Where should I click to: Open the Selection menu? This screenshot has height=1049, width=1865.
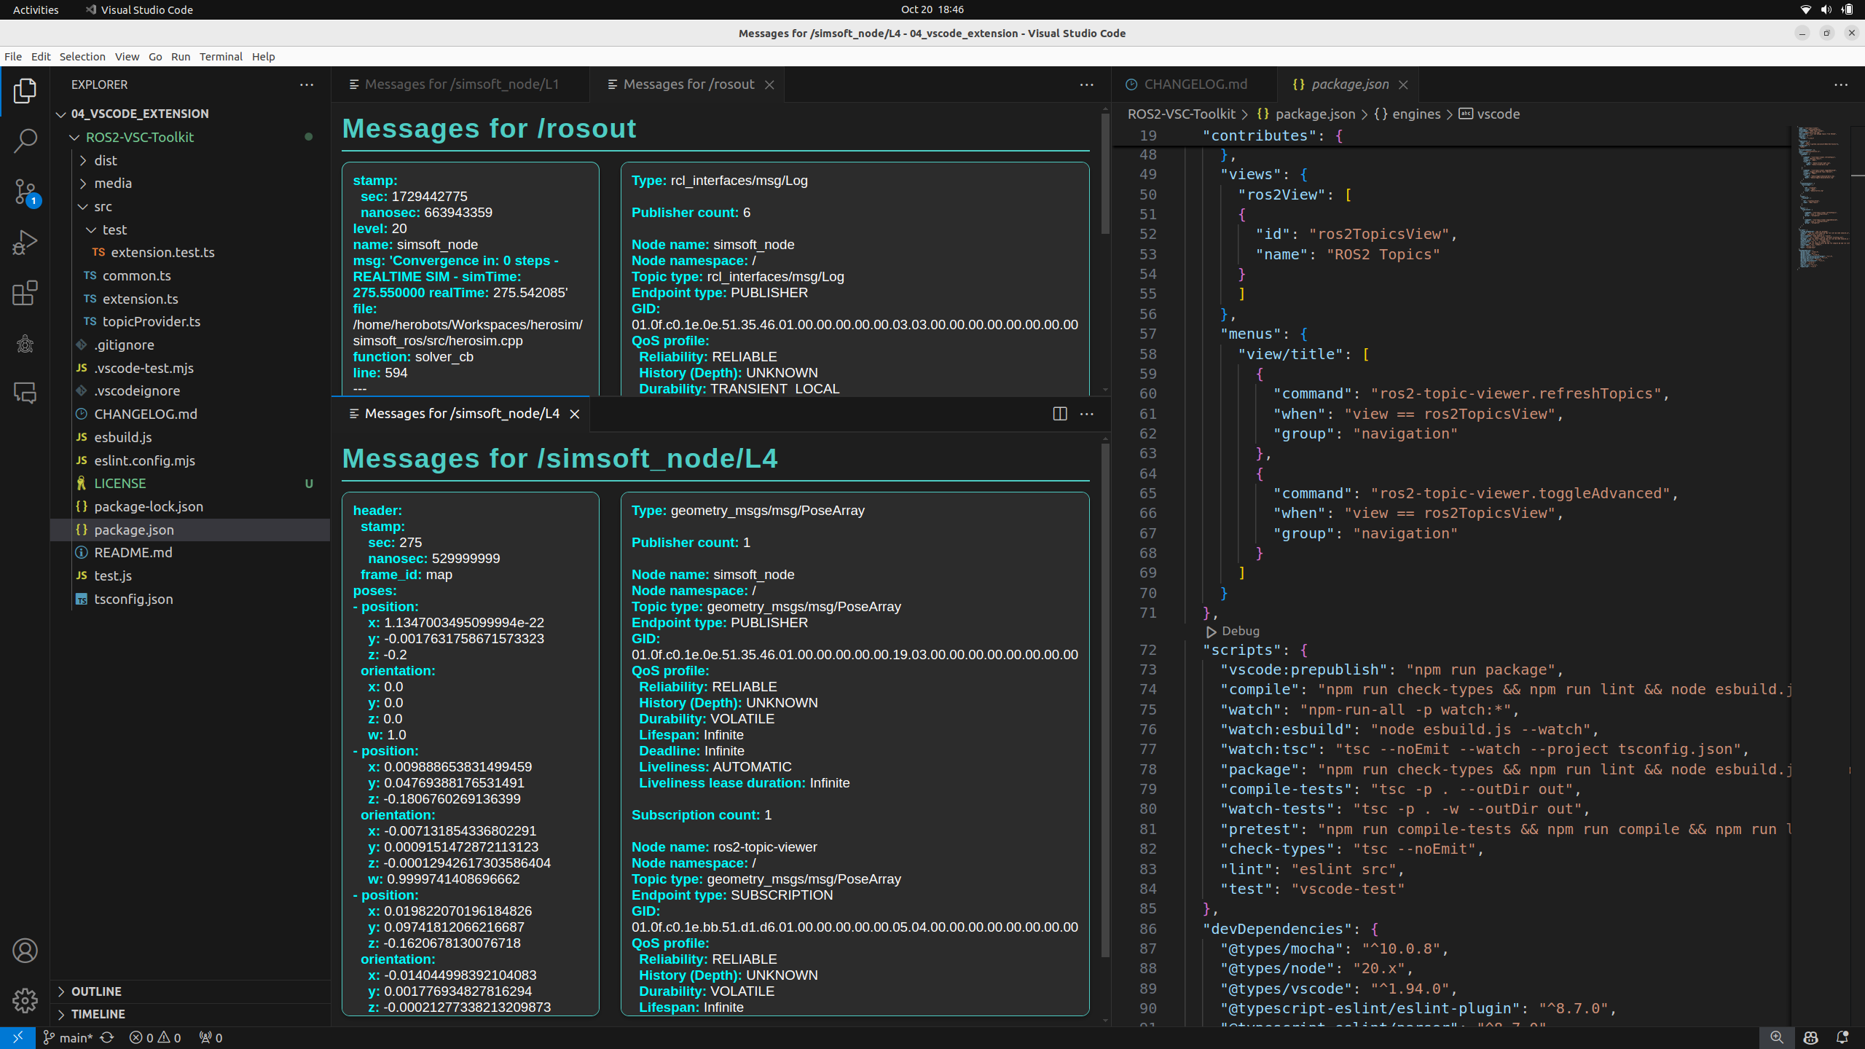click(x=82, y=56)
